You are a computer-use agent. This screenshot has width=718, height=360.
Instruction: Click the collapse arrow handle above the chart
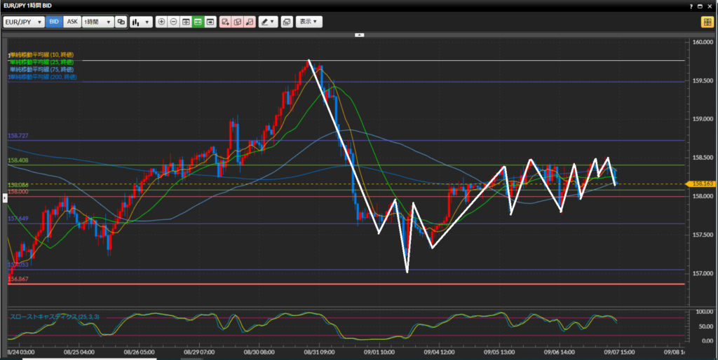[x=359, y=34]
